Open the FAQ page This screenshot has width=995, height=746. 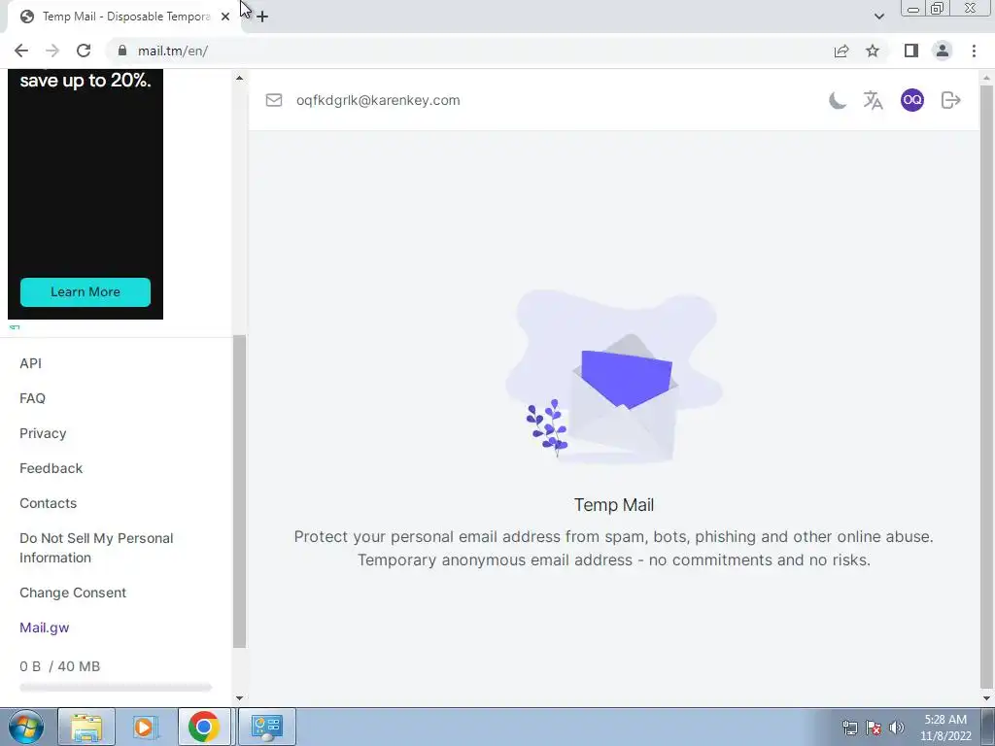[32, 398]
